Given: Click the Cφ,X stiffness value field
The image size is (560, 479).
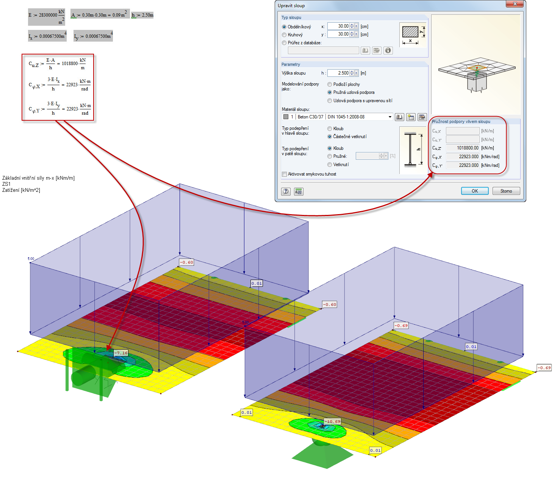Looking at the screenshot, I should [463, 157].
